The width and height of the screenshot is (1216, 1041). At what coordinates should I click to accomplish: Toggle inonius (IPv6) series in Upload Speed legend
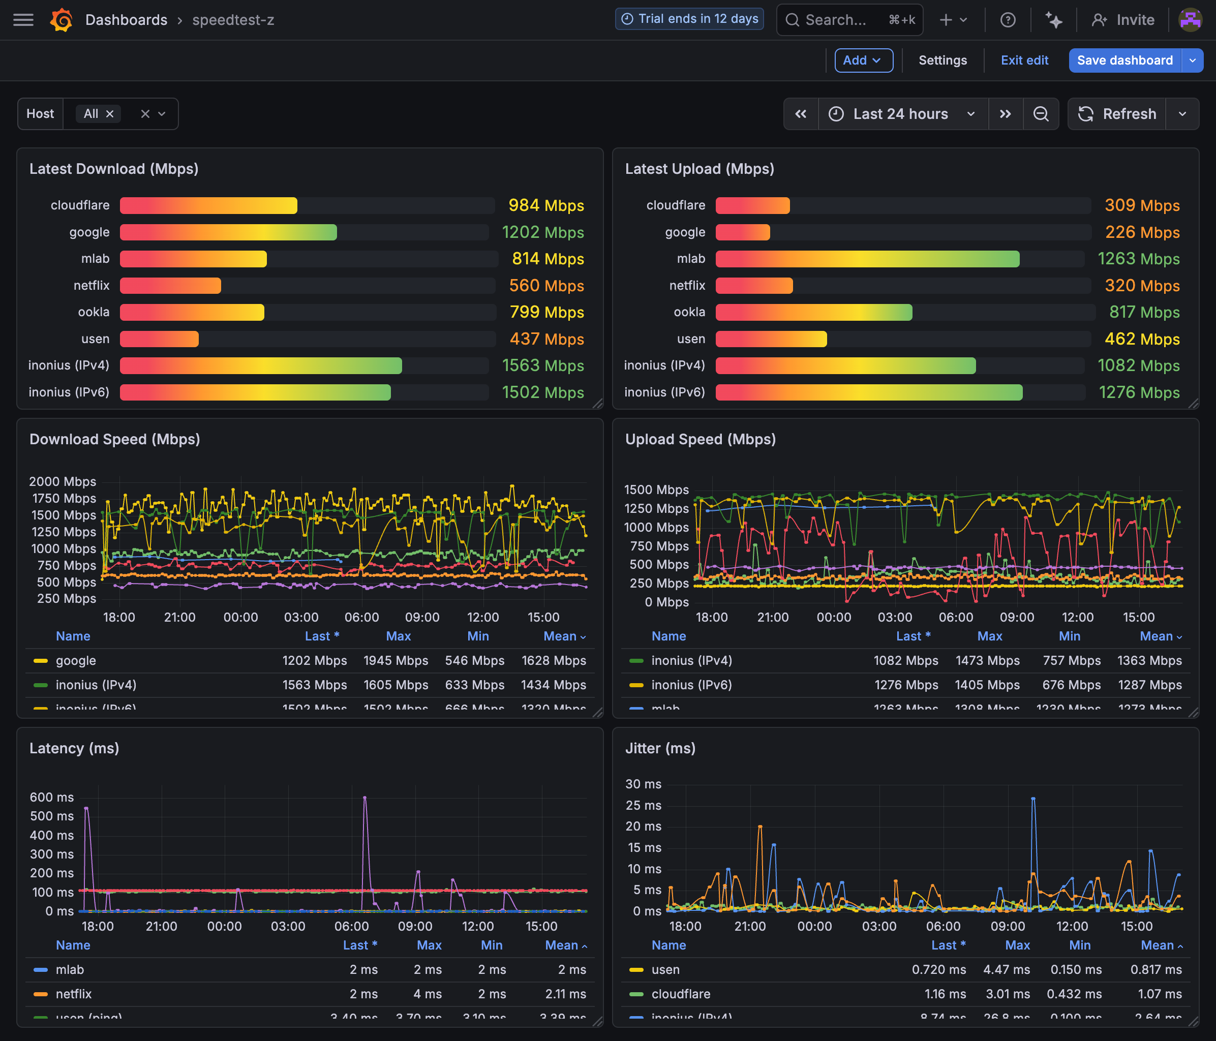point(691,685)
